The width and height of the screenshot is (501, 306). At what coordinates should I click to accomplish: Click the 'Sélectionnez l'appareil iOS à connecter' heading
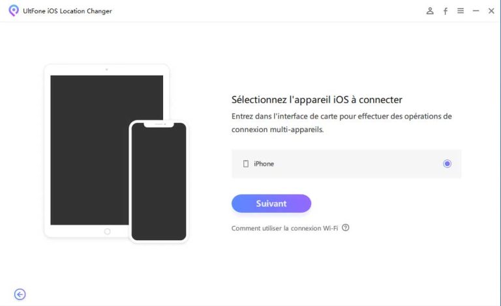point(316,100)
